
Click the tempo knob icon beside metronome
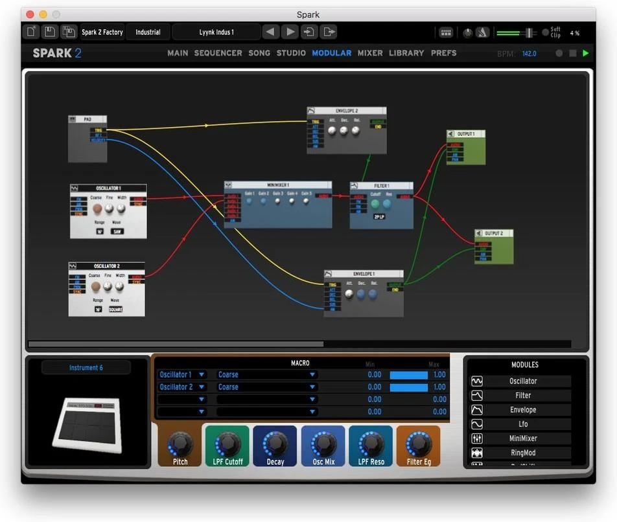(x=467, y=33)
